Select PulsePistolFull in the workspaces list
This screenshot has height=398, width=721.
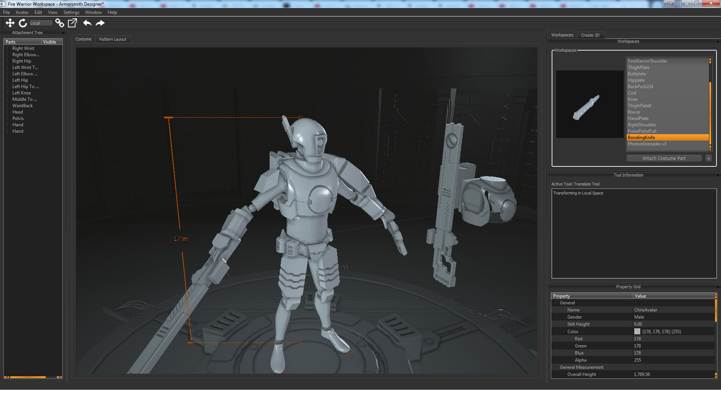[x=642, y=131]
